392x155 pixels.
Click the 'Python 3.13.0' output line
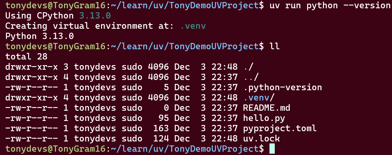point(40,36)
